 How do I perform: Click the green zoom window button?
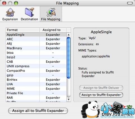pos(16,3)
